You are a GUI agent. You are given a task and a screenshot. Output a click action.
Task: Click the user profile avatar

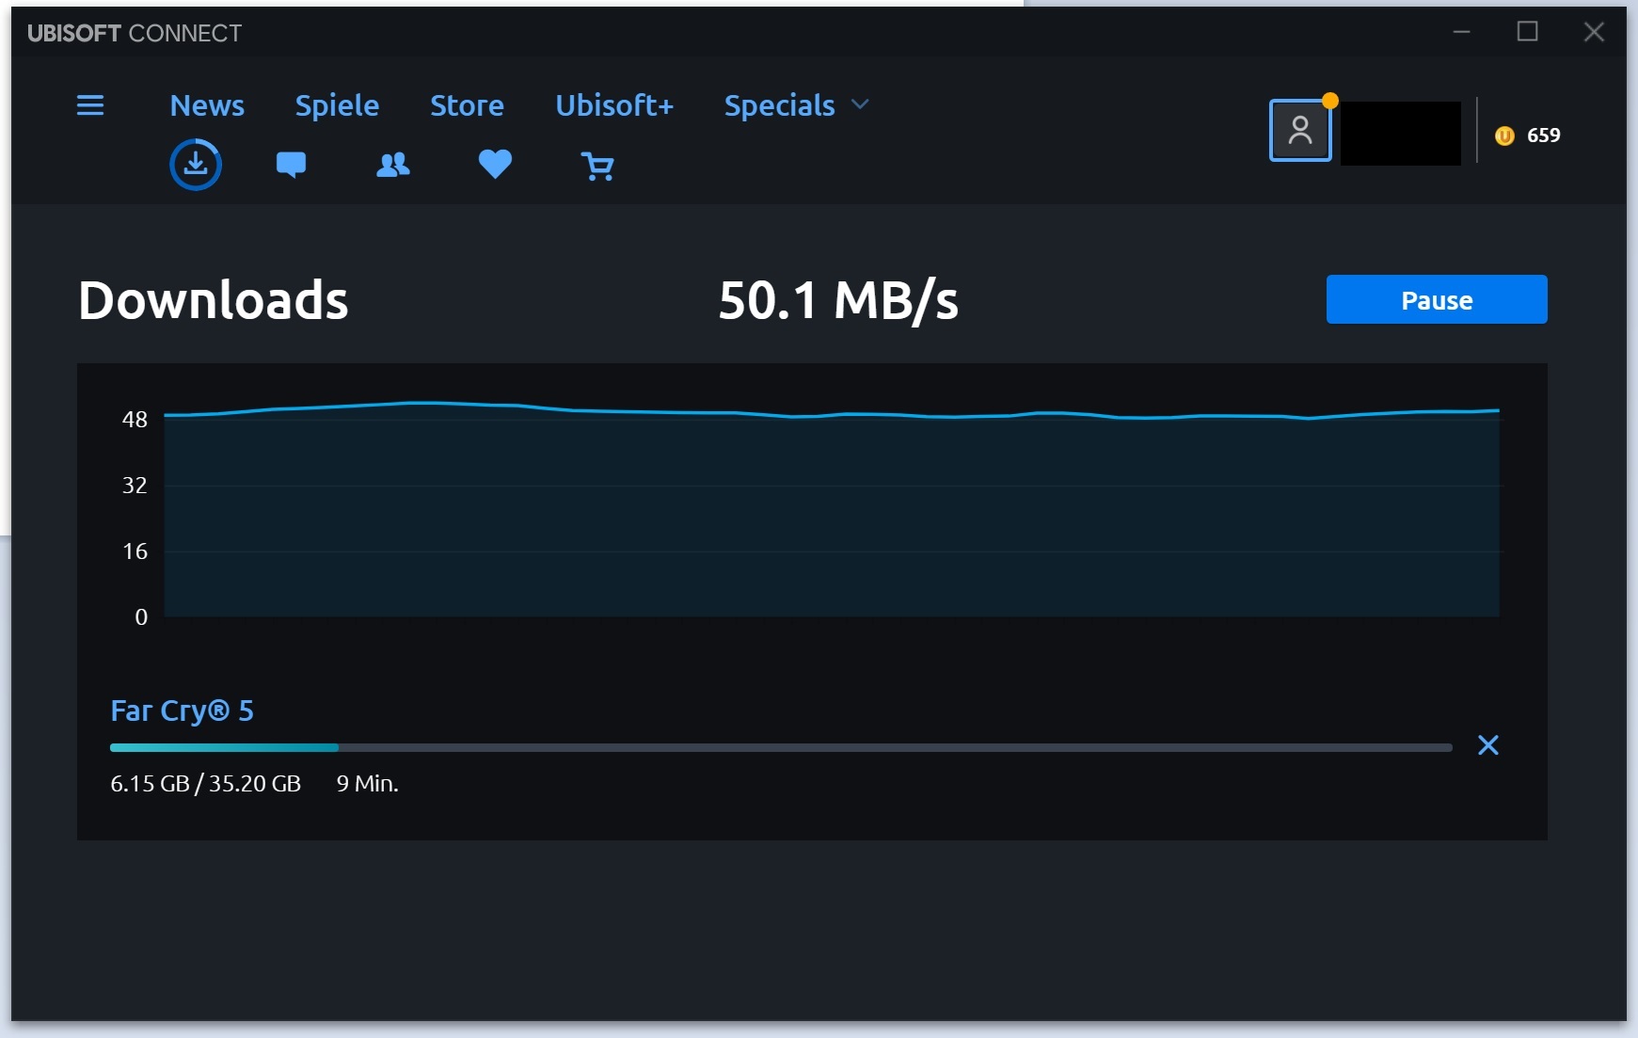[1300, 131]
